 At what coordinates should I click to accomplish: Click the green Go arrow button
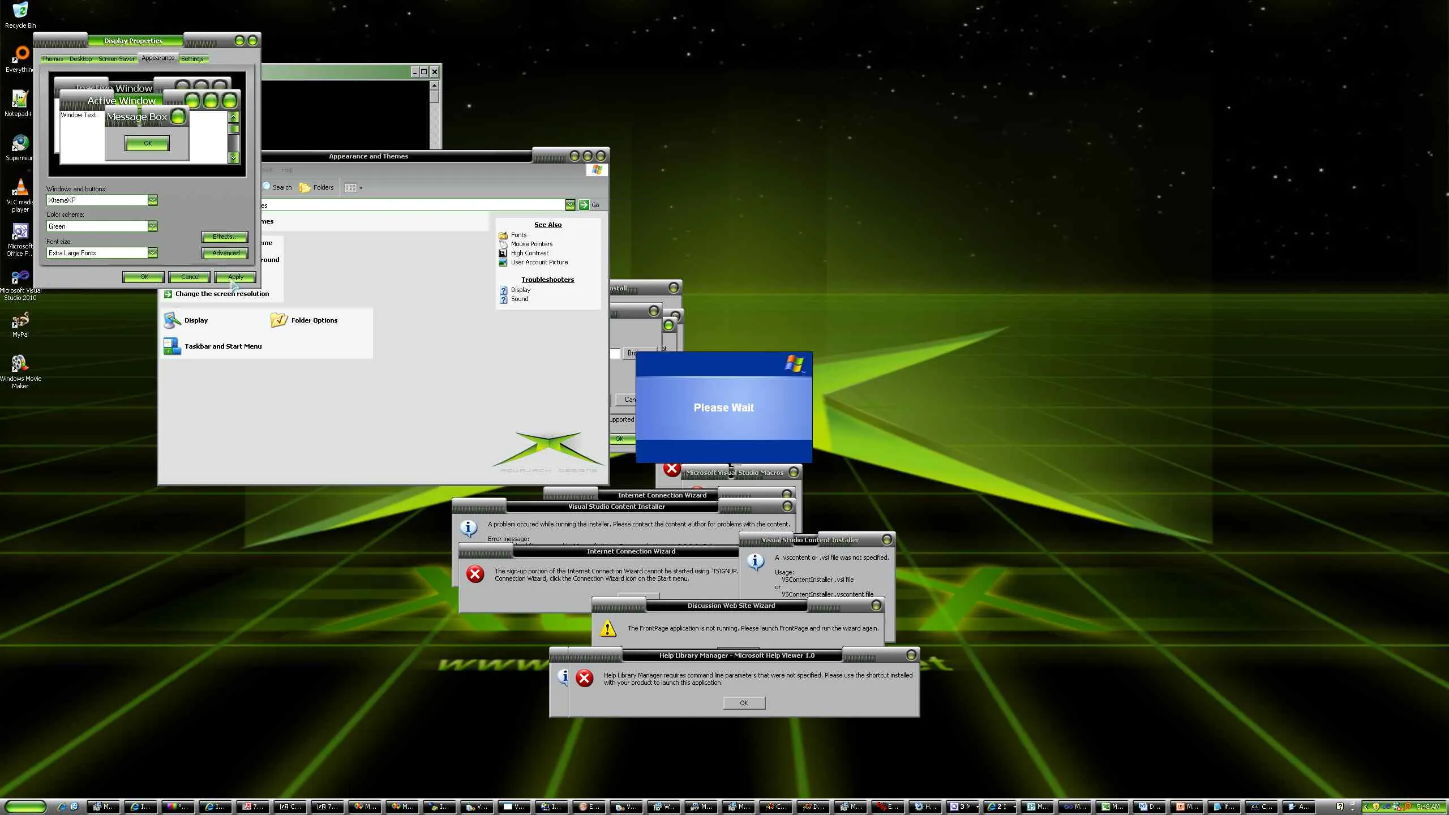584,205
